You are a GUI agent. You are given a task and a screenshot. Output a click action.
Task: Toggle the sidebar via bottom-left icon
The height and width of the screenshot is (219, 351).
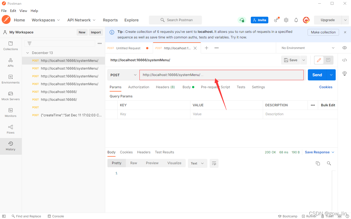[x=4, y=216]
